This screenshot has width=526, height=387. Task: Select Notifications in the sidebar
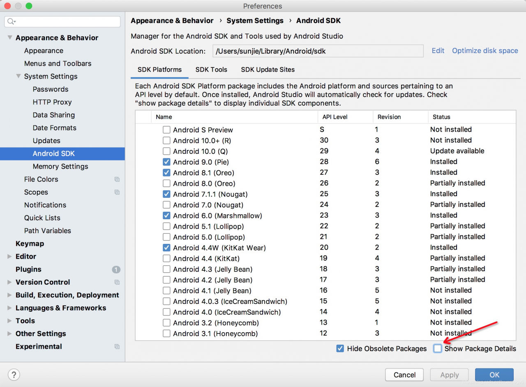[45, 205]
